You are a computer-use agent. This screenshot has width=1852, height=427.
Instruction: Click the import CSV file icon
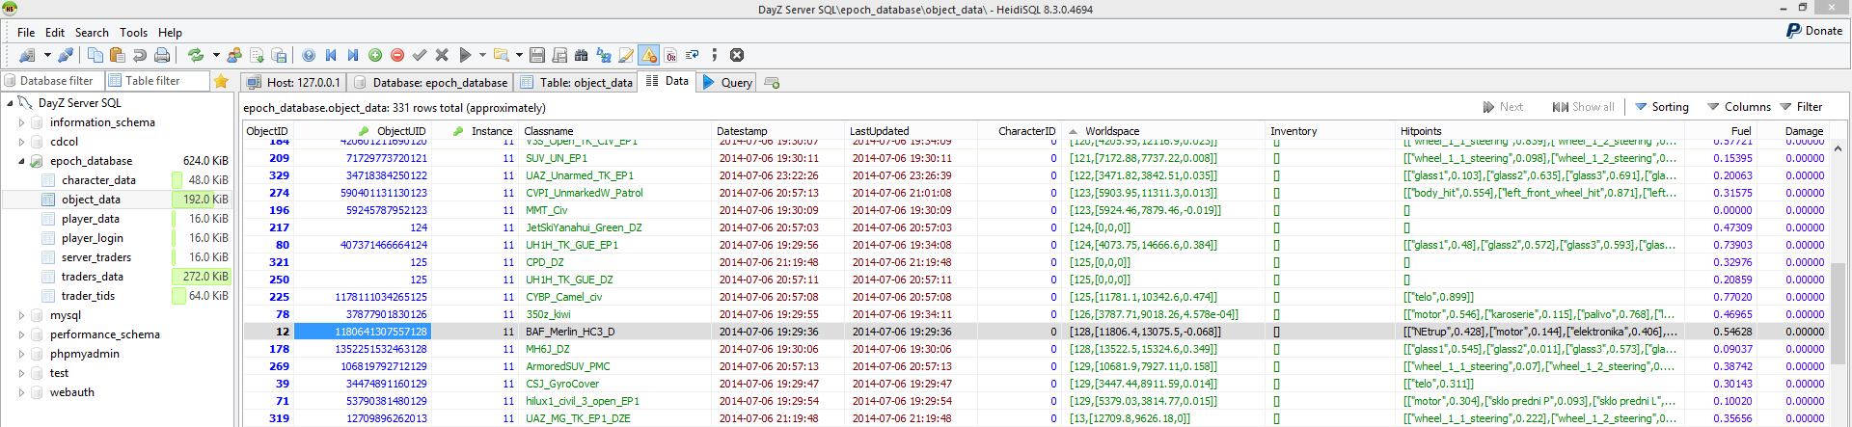(x=257, y=55)
